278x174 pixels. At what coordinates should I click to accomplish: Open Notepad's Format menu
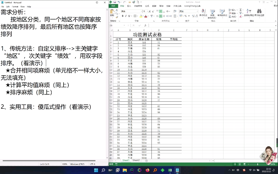15,7
